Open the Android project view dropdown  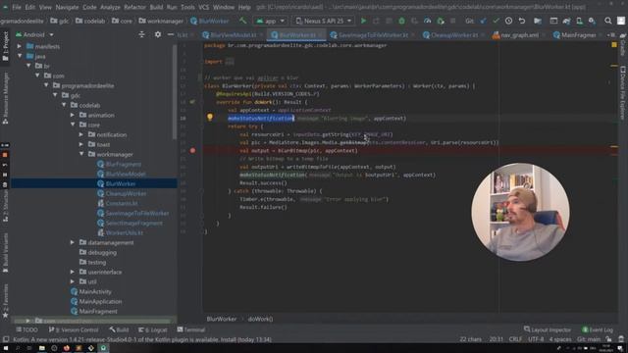(34, 35)
